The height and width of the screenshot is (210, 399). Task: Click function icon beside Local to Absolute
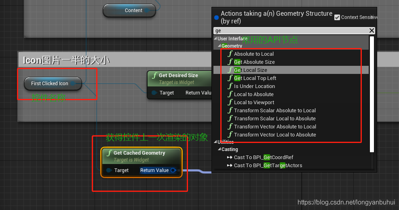click(x=230, y=94)
